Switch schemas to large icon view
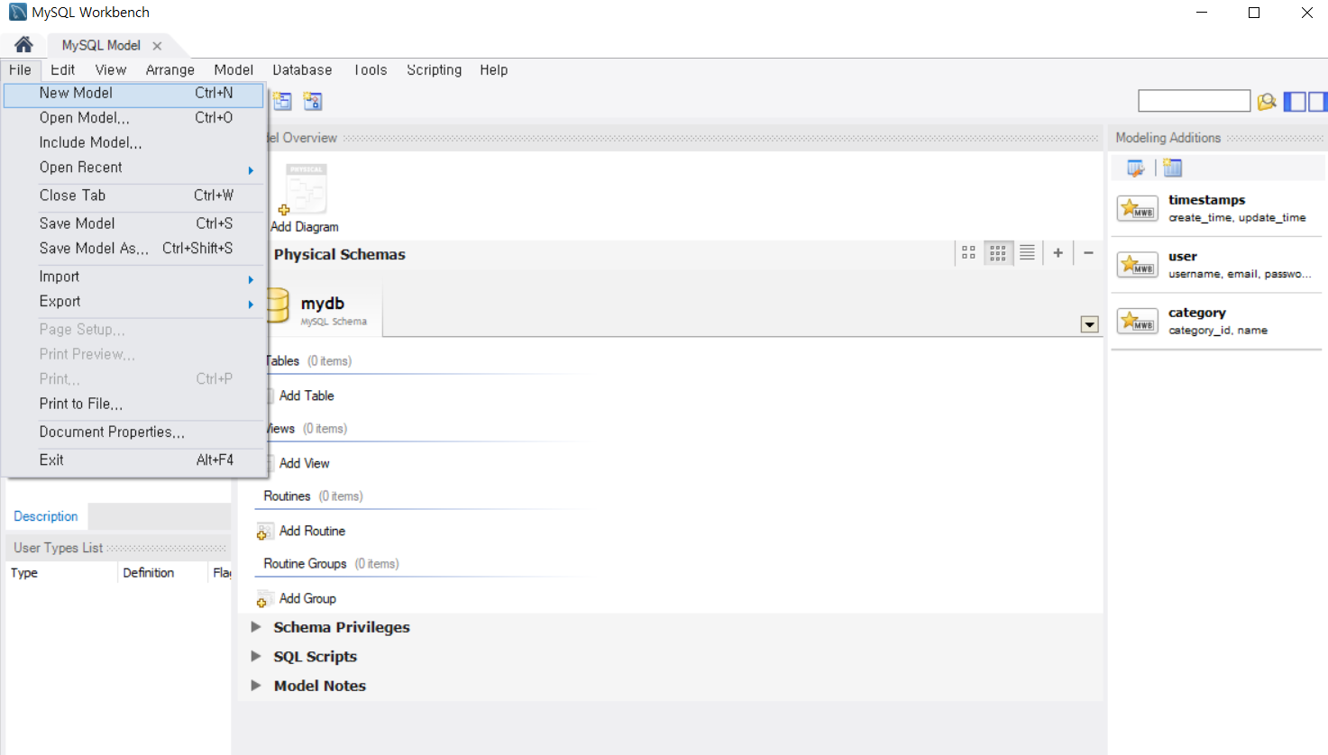The image size is (1328, 755). [968, 253]
